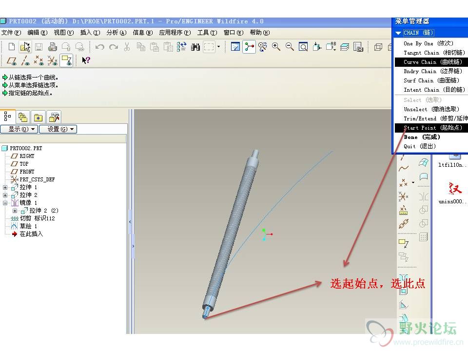Switch to favorites tab icon
Screen dimensions: 468x351
coord(38,117)
